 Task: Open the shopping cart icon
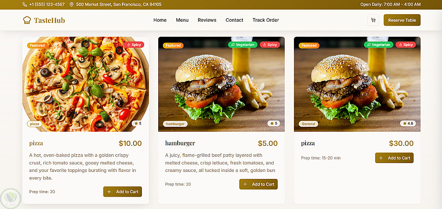pos(373,20)
